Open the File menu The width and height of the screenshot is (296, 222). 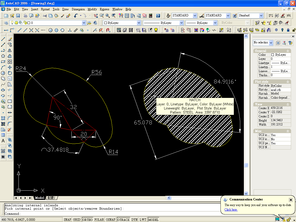(9, 9)
